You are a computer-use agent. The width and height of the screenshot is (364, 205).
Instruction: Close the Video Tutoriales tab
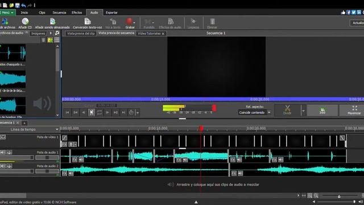163,34
